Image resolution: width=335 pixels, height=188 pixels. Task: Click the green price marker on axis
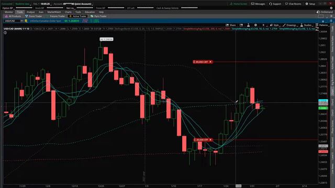point(323,108)
